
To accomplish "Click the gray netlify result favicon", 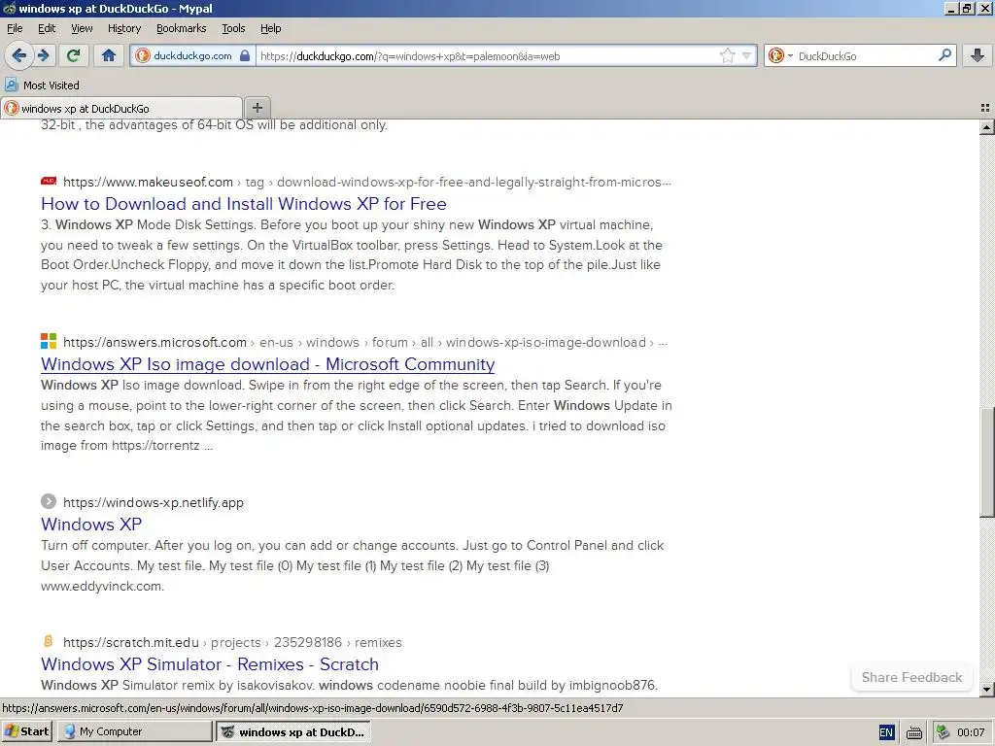I will pyautogui.click(x=49, y=501).
